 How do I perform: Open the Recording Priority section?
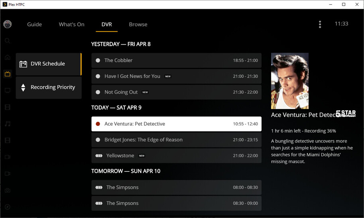click(49, 88)
